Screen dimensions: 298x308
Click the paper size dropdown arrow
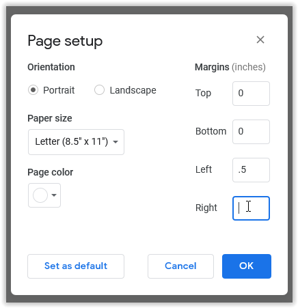[116, 142]
